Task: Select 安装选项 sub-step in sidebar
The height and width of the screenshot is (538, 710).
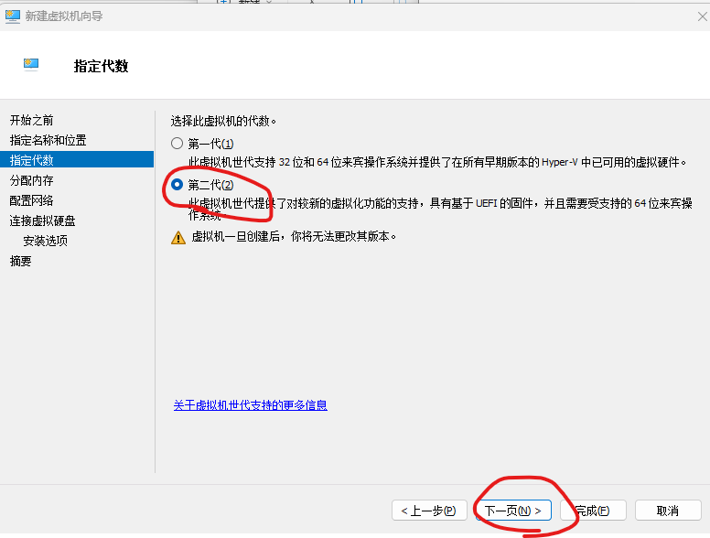Action: (x=45, y=241)
